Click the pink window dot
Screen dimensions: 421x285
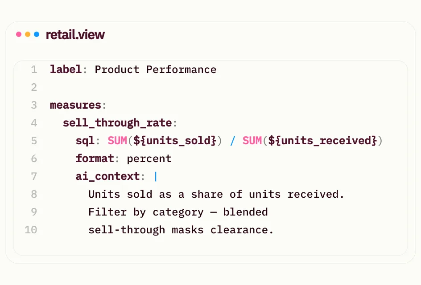(19, 34)
